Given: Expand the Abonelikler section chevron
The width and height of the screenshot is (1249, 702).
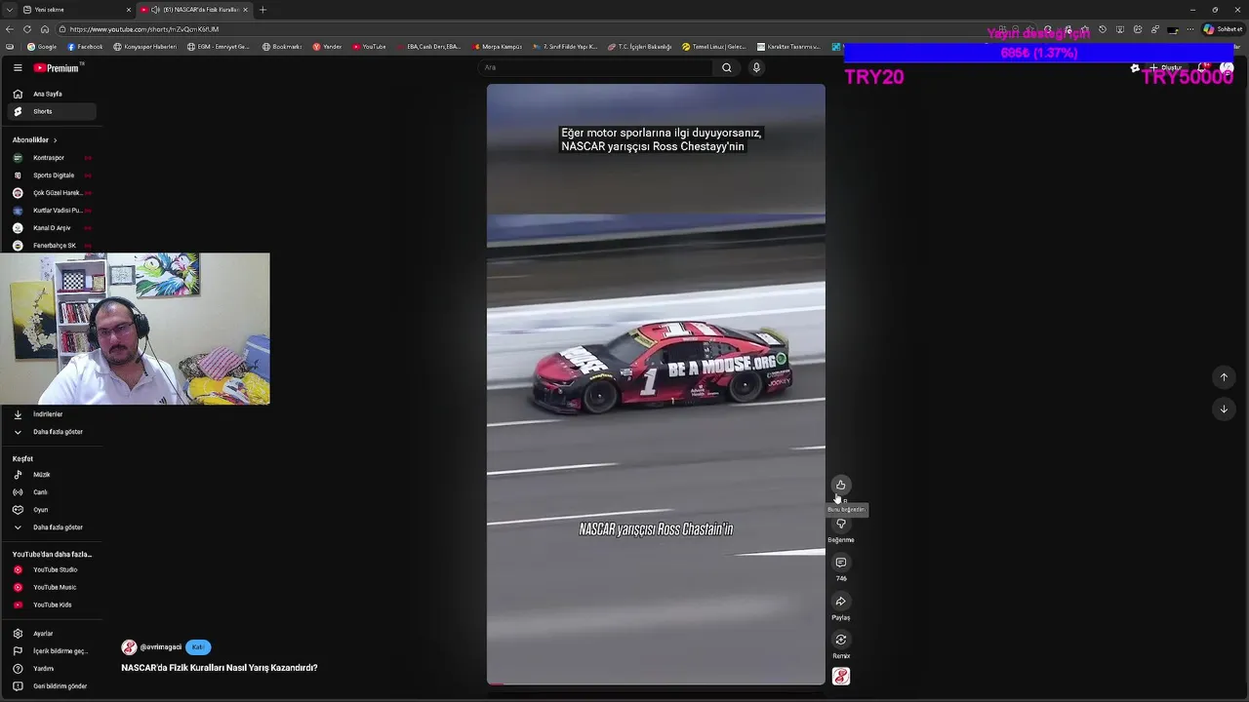Looking at the screenshot, I should point(55,140).
